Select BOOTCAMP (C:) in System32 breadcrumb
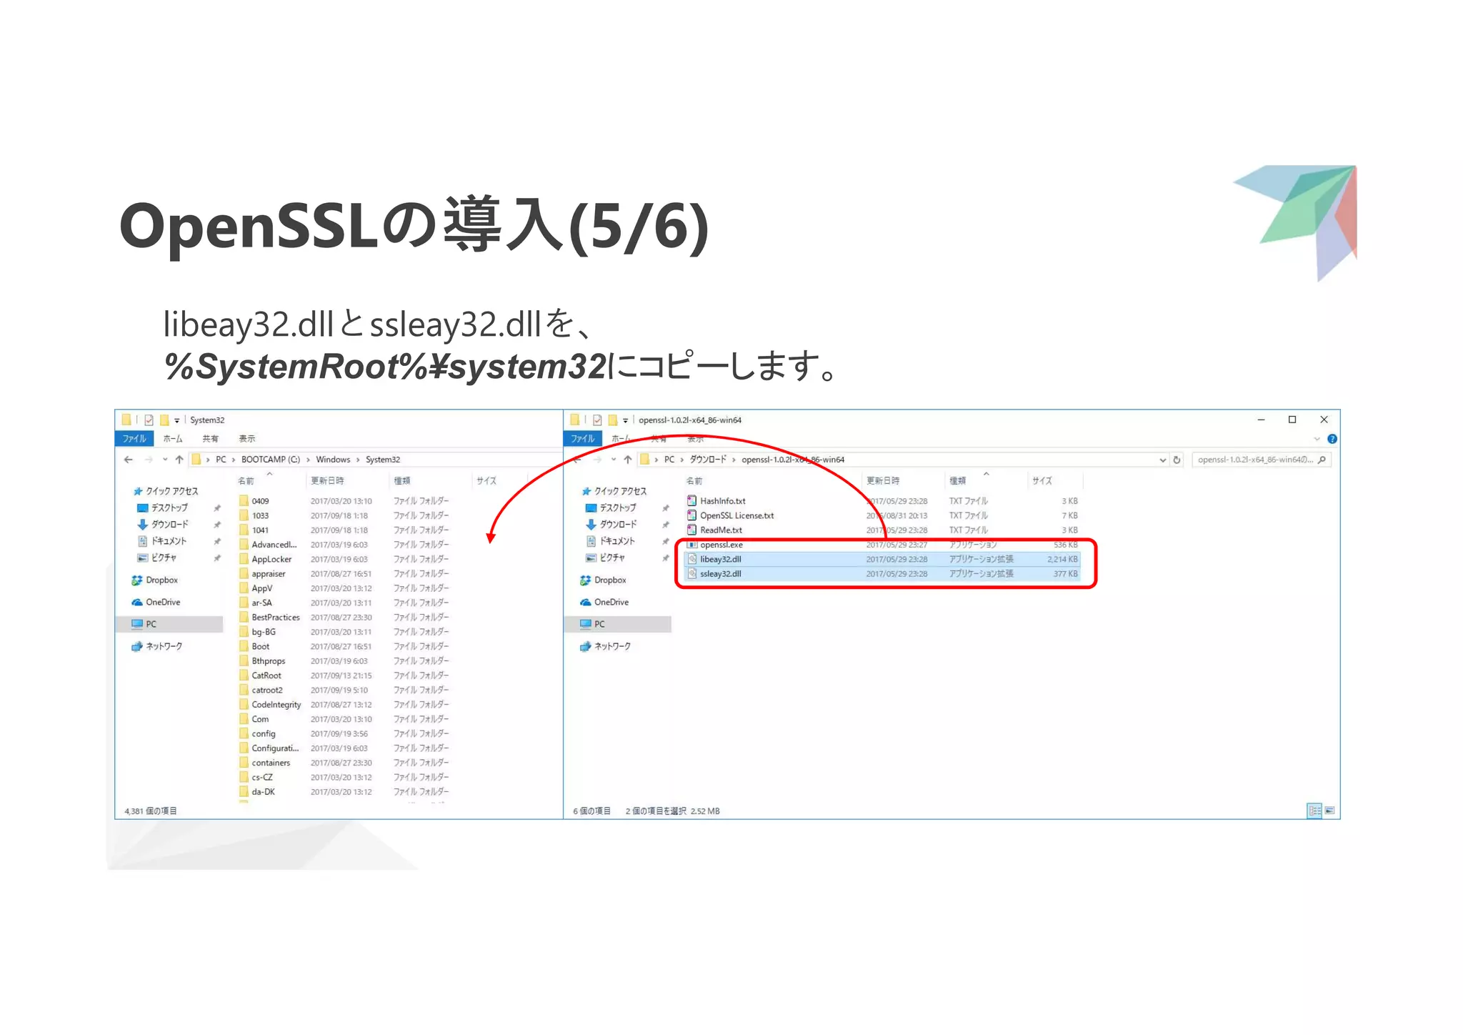1463x1035 pixels. coord(271,460)
